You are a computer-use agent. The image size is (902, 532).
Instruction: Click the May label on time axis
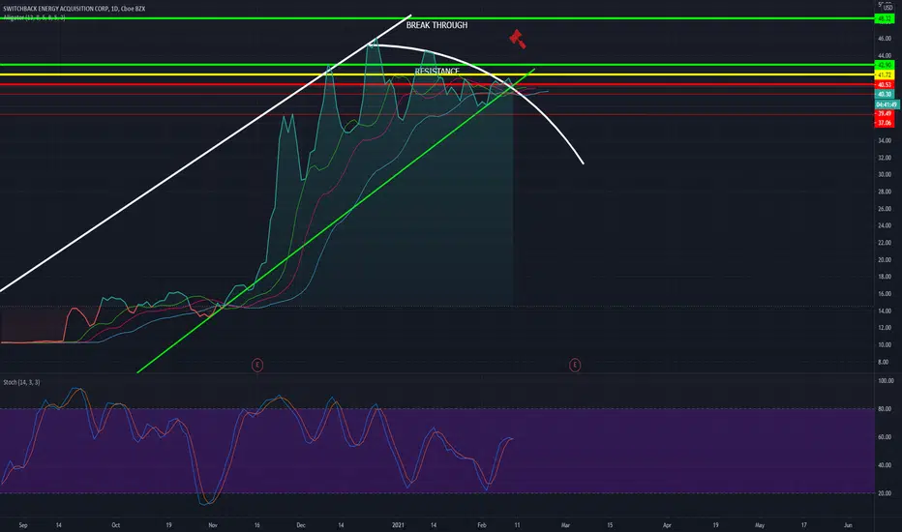click(x=760, y=525)
